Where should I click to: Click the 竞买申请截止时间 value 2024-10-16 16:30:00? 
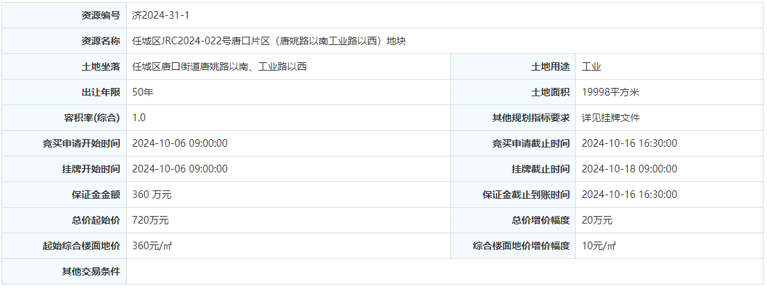629,143
